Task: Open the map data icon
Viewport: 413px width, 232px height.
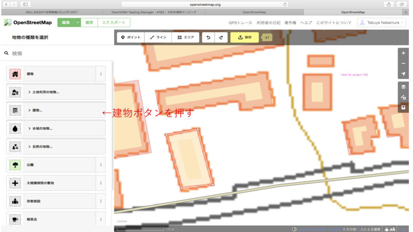Action: pos(403,97)
